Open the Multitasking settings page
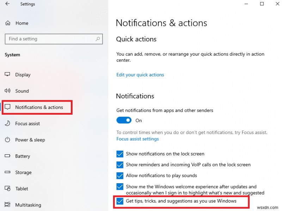 (28, 205)
